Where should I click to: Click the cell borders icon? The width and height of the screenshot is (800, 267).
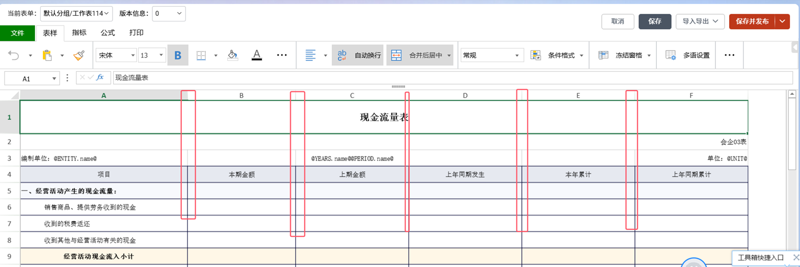pos(201,55)
